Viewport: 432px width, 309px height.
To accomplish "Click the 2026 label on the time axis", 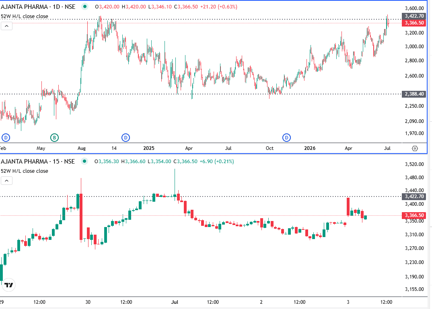I will (310, 148).
